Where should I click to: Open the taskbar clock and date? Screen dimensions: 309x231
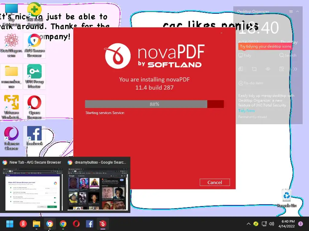point(287,224)
